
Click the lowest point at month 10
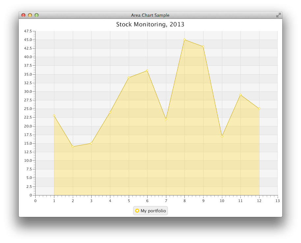coord(222,136)
